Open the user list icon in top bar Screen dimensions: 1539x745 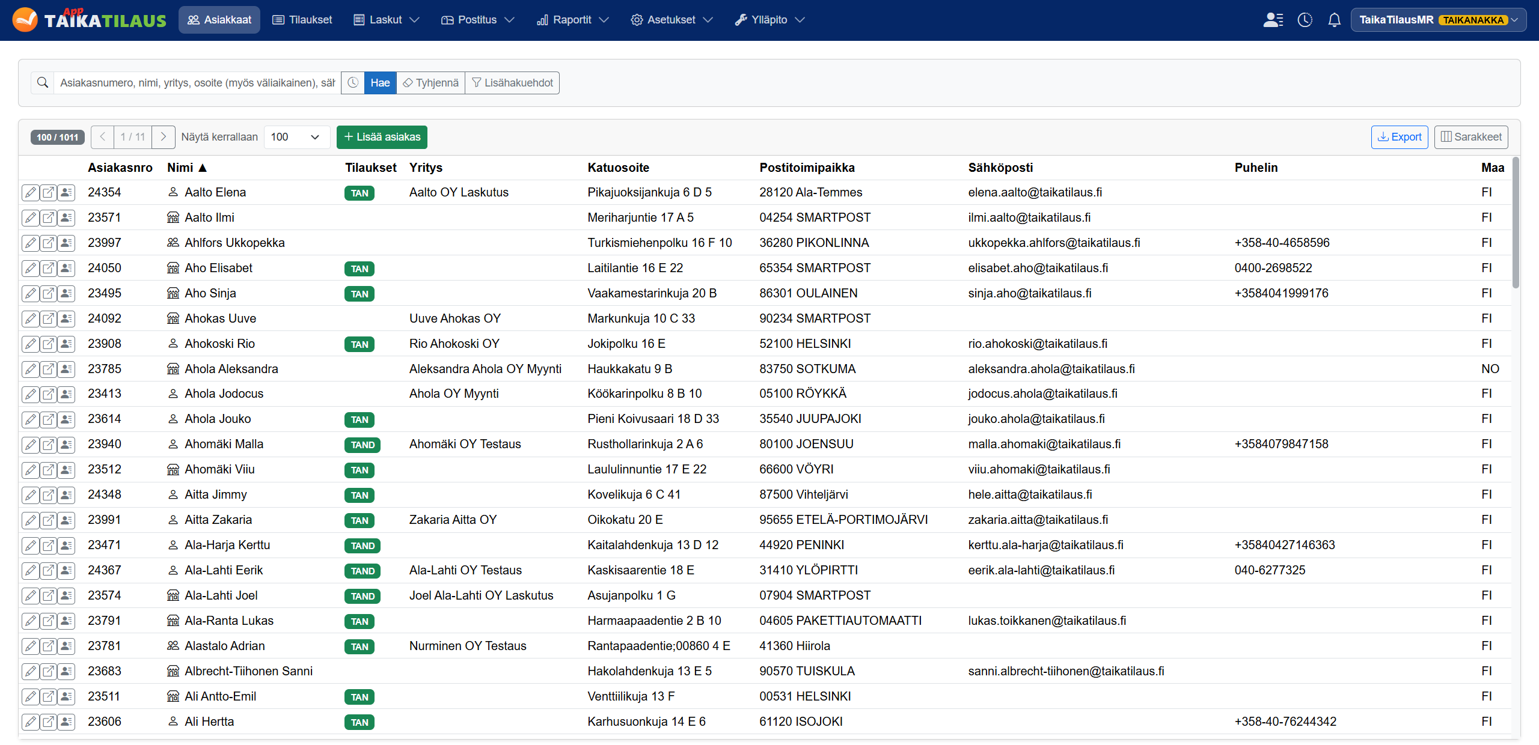[x=1273, y=20]
